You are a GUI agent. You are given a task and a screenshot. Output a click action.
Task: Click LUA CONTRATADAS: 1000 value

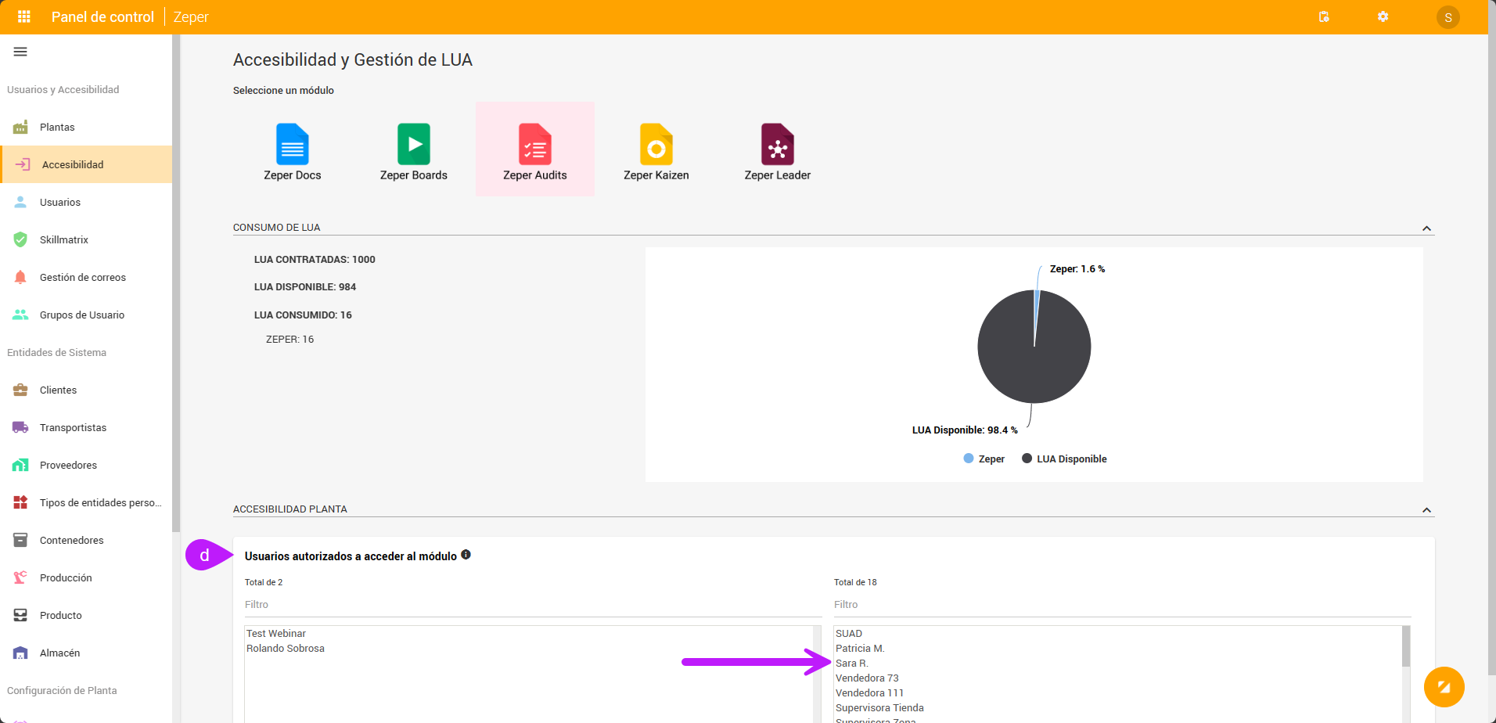click(x=315, y=260)
